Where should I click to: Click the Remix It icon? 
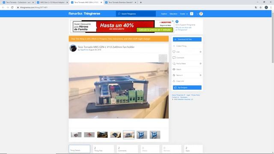[174, 75]
